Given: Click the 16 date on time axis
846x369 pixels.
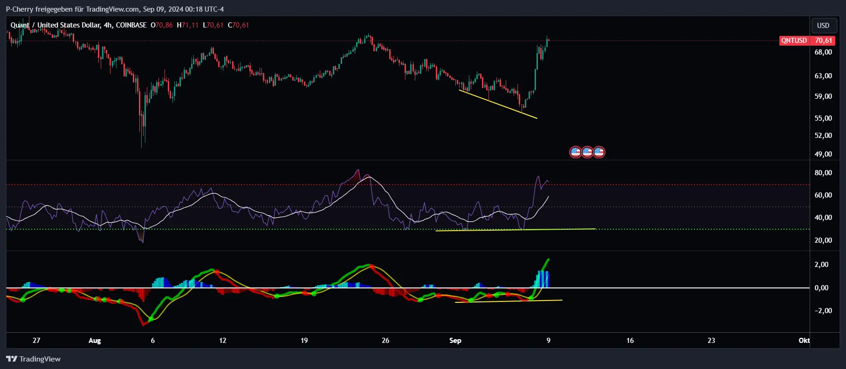Looking at the screenshot, I should 630,341.
